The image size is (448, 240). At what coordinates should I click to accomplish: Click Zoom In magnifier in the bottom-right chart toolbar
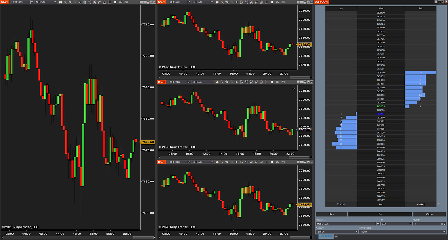227,162
